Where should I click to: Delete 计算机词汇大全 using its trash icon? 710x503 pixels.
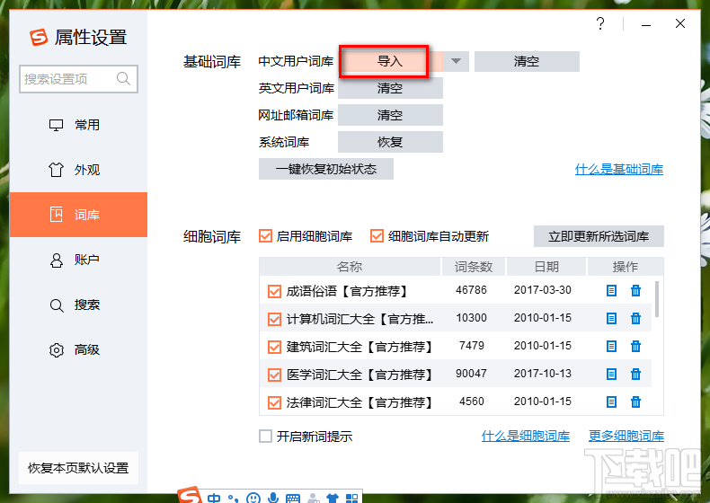pos(635,318)
